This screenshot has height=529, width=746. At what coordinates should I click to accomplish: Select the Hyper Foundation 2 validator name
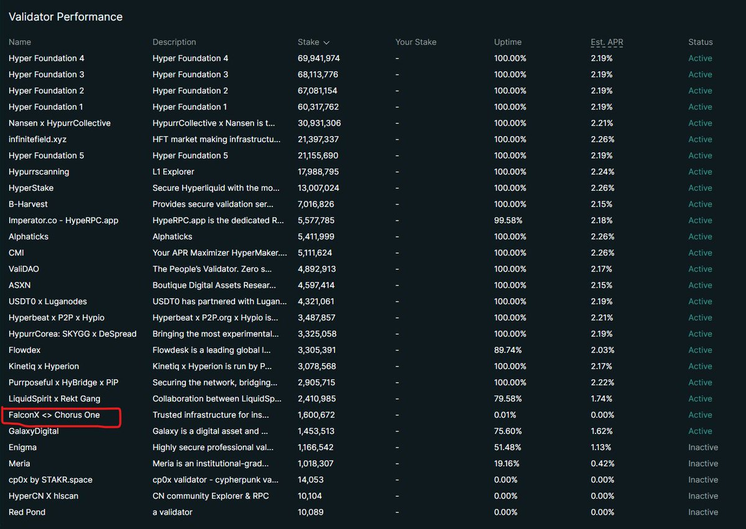47,91
